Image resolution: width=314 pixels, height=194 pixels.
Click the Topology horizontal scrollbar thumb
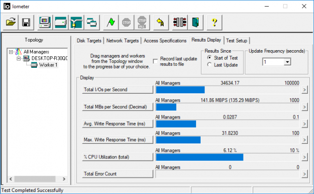35,179
